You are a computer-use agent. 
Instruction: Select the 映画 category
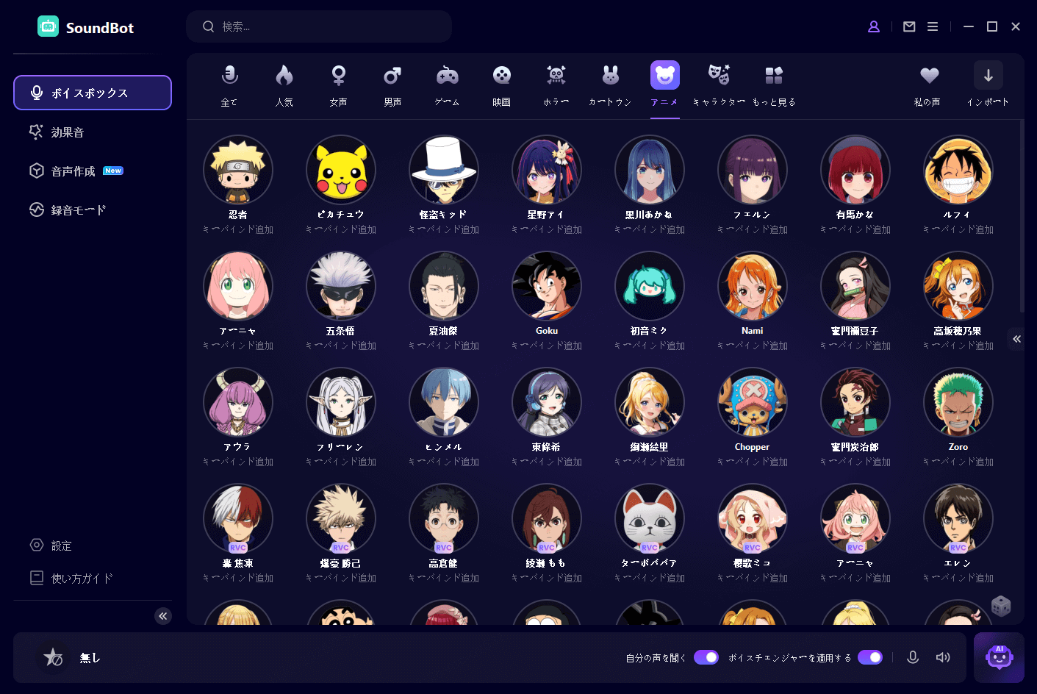click(x=502, y=85)
